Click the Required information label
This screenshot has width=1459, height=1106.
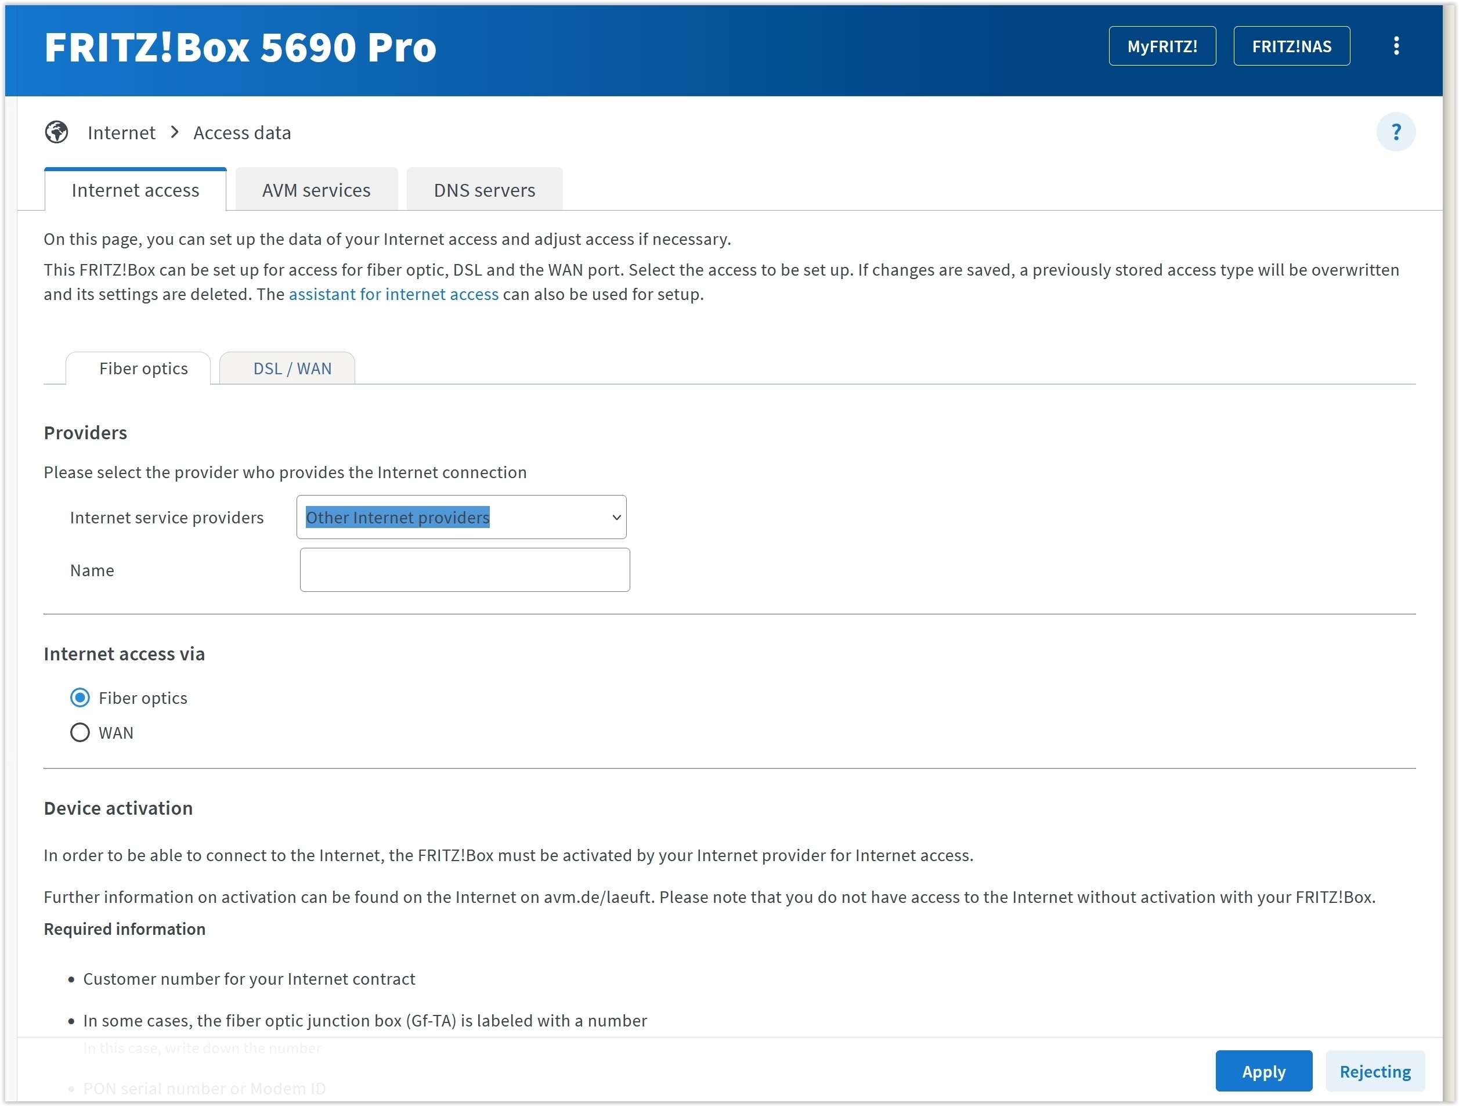click(x=125, y=929)
